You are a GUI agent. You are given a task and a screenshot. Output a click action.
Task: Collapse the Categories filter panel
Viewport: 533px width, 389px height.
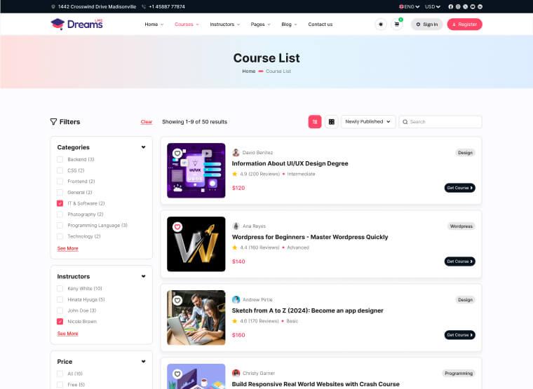click(144, 147)
